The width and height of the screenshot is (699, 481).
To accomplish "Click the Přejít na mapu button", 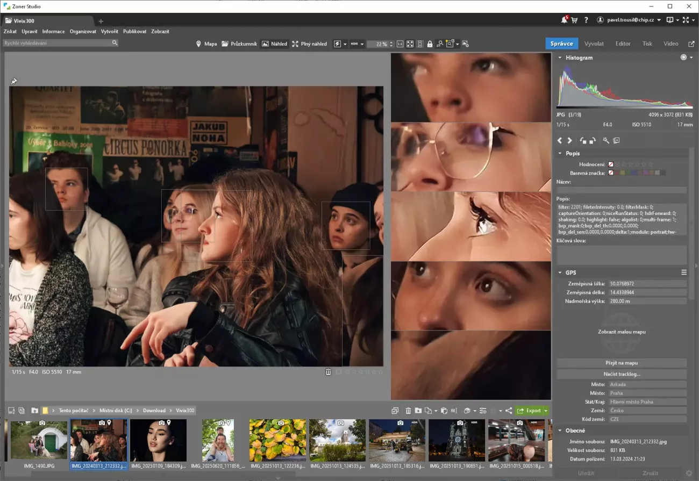I will 621,363.
